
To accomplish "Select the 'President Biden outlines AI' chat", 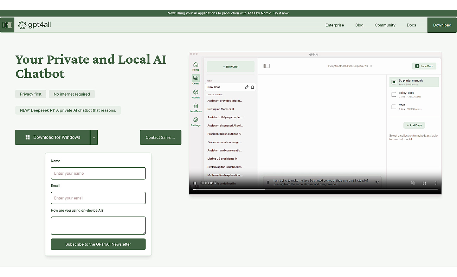I will (224, 134).
